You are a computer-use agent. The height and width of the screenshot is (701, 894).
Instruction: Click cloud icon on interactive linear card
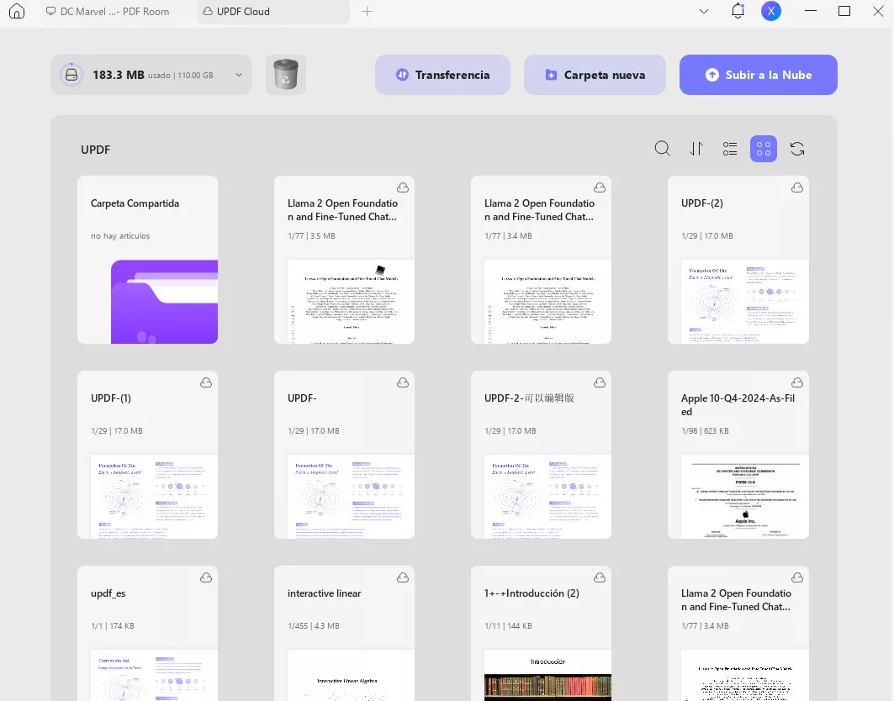click(403, 577)
